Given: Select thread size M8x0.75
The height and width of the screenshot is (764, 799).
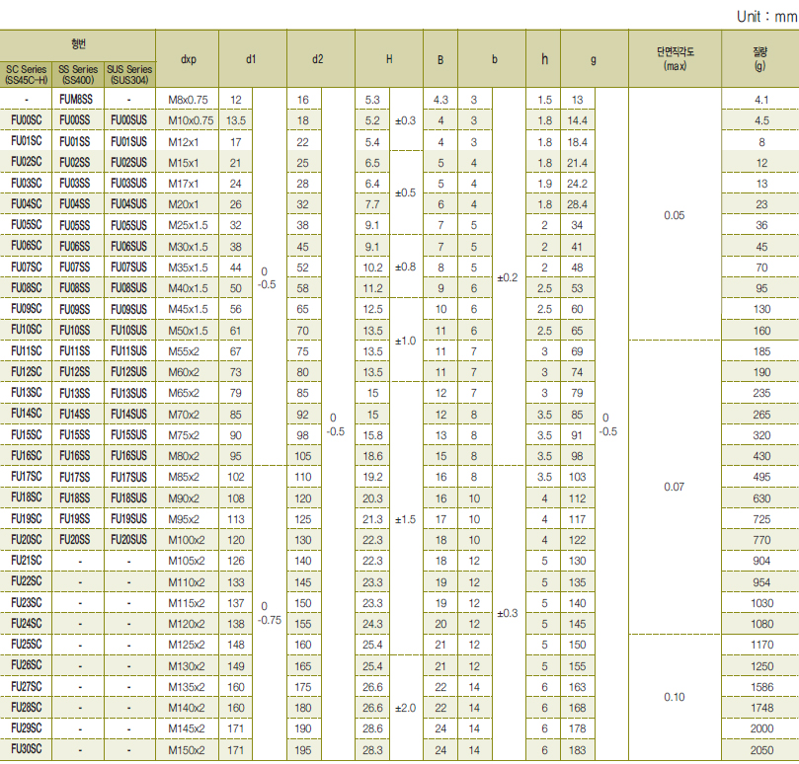Looking at the screenshot, I should pyautogui.click(x=188, y=100).
